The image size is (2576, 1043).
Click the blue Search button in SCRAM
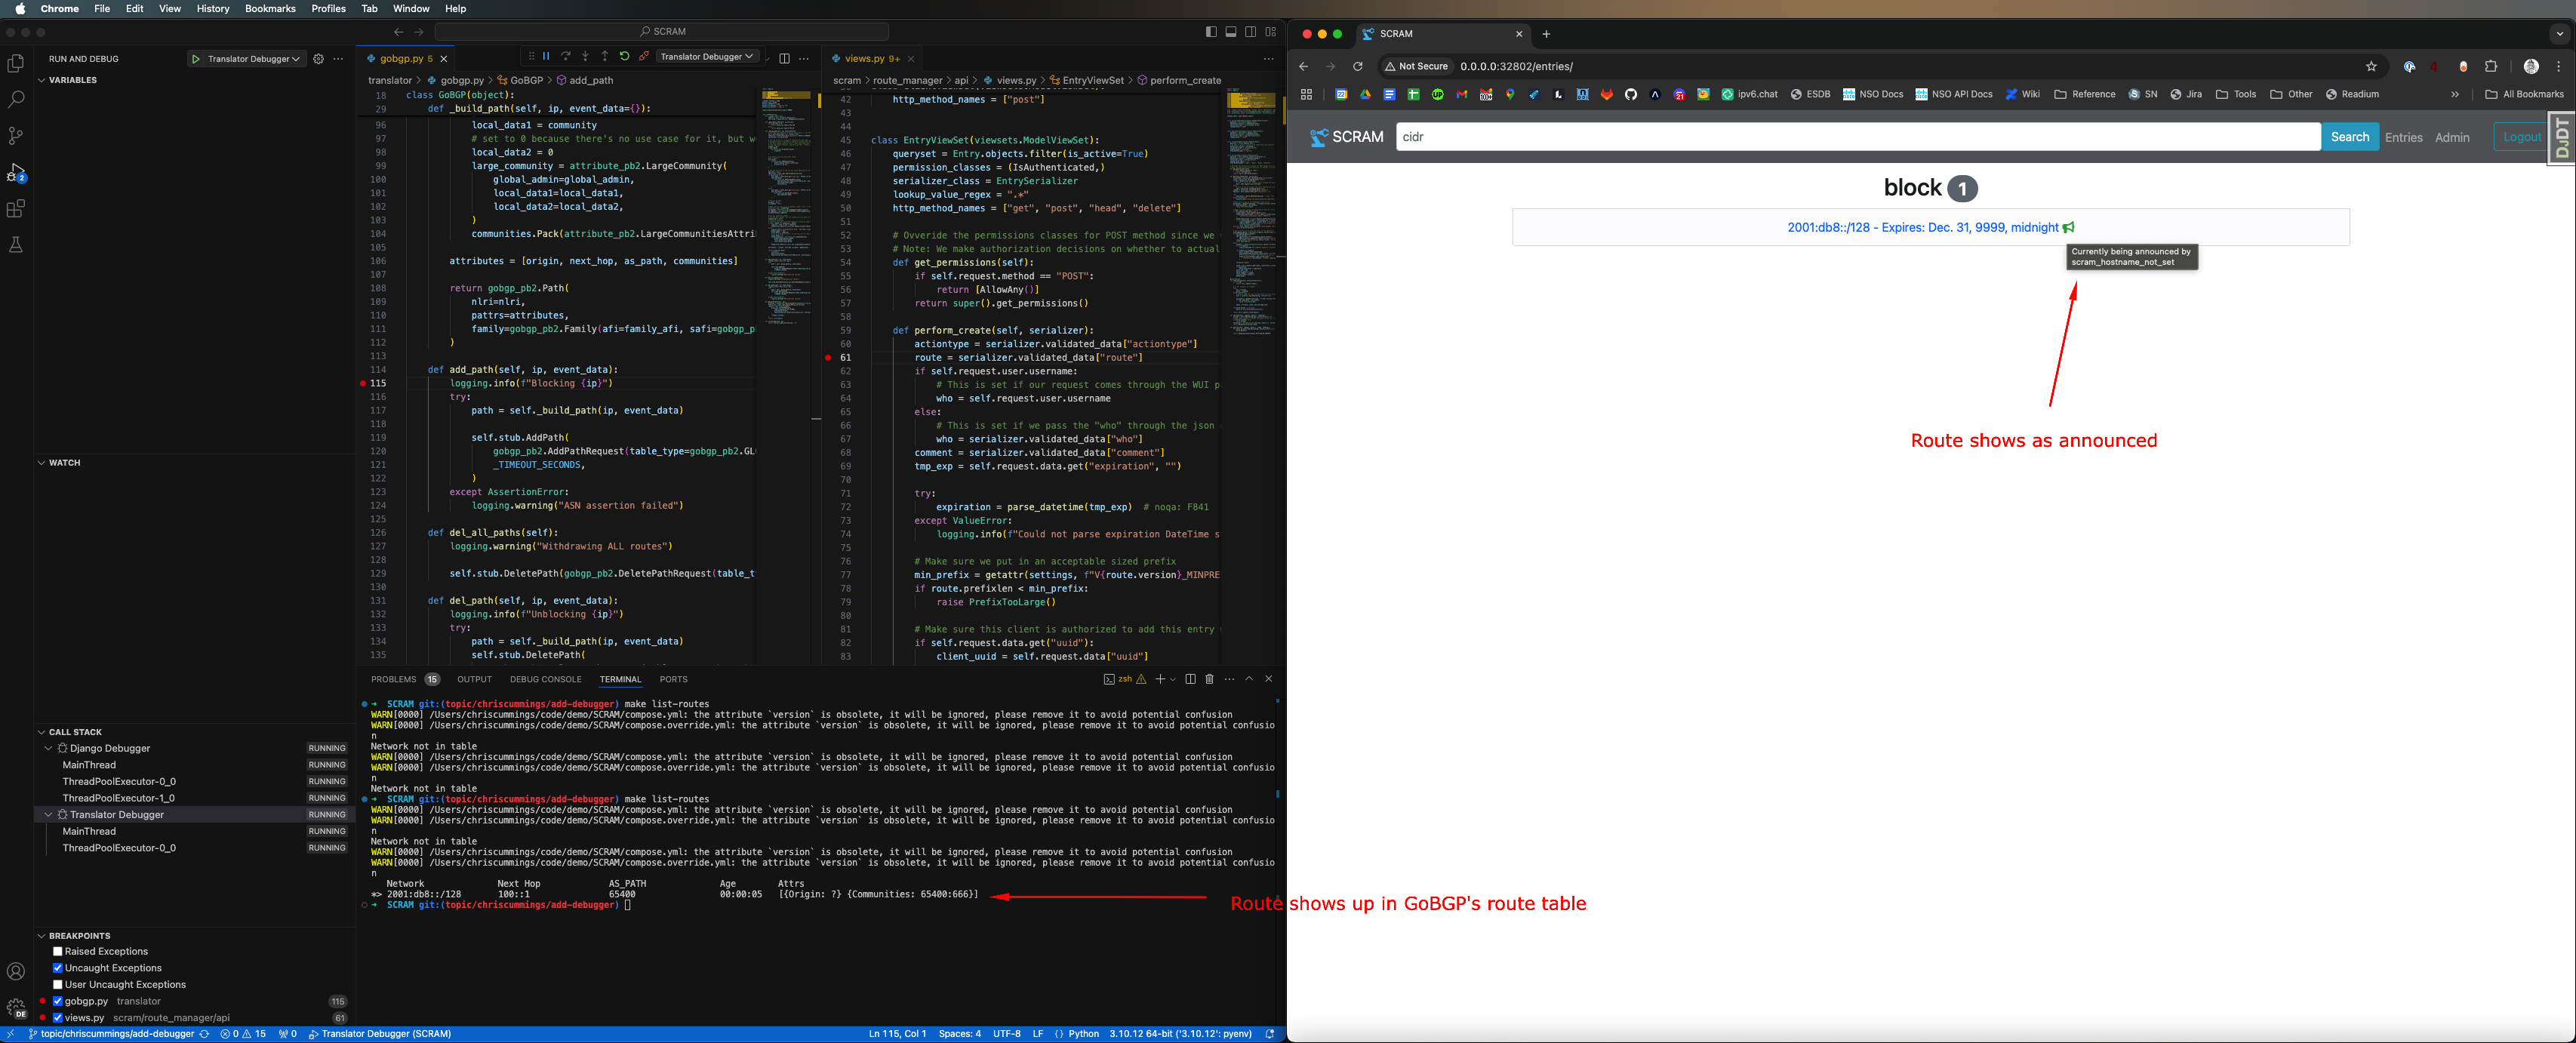(2350, 137)
